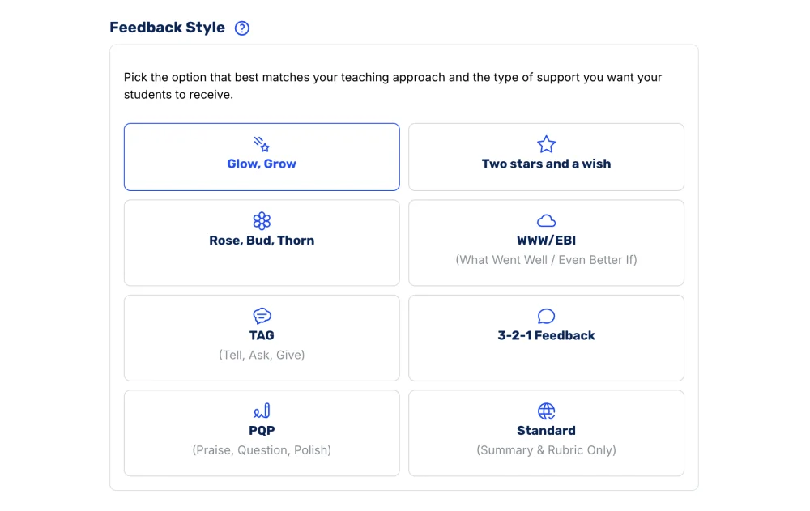
Task: Choose the Two stars and a wish option
Action: [546, 157]
